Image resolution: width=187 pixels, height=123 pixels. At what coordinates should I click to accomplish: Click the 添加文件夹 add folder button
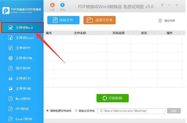[99, 20]
